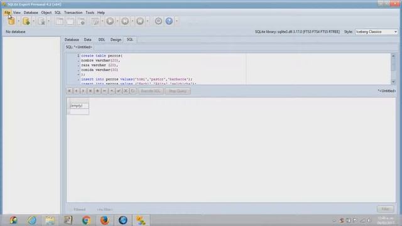Click the Next Record navigator button
Image resolution: width=402 pixels, height=226 pixels.
pyautogui.click(x=84, y=91)
